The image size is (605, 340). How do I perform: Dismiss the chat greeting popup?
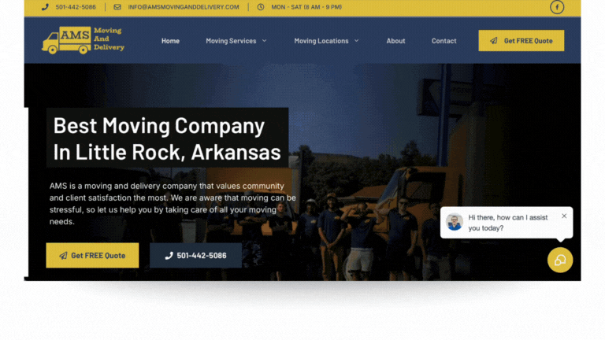tap(564, 216)
